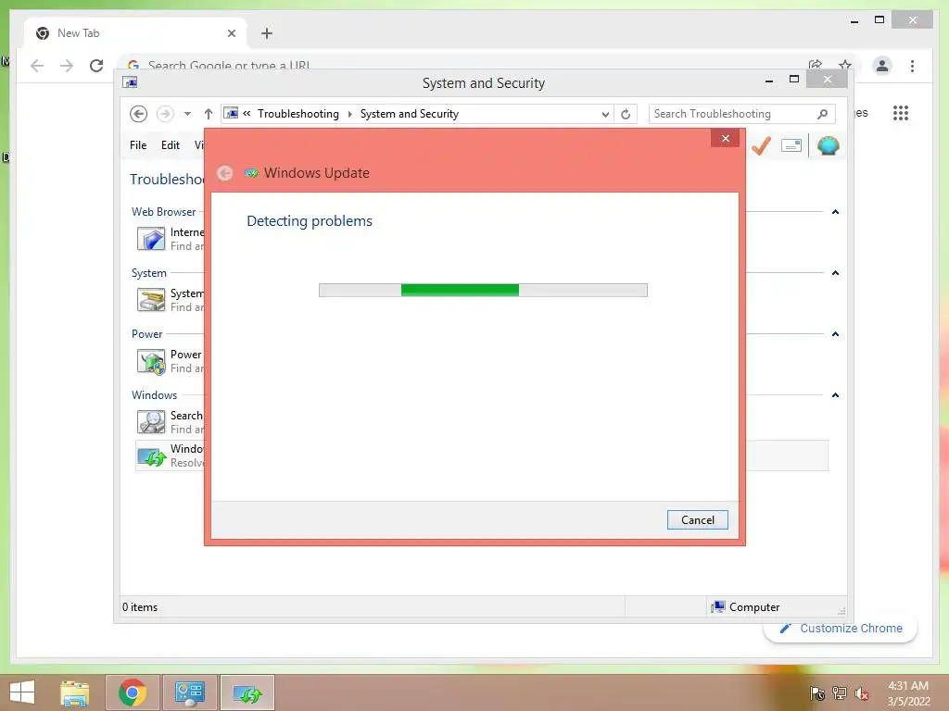Viewport: 949px width, 711px height.
Task: Click Customize Chrome button
Action: coord(841,629)
